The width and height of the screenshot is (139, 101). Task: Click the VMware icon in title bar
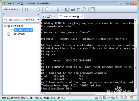3,4
